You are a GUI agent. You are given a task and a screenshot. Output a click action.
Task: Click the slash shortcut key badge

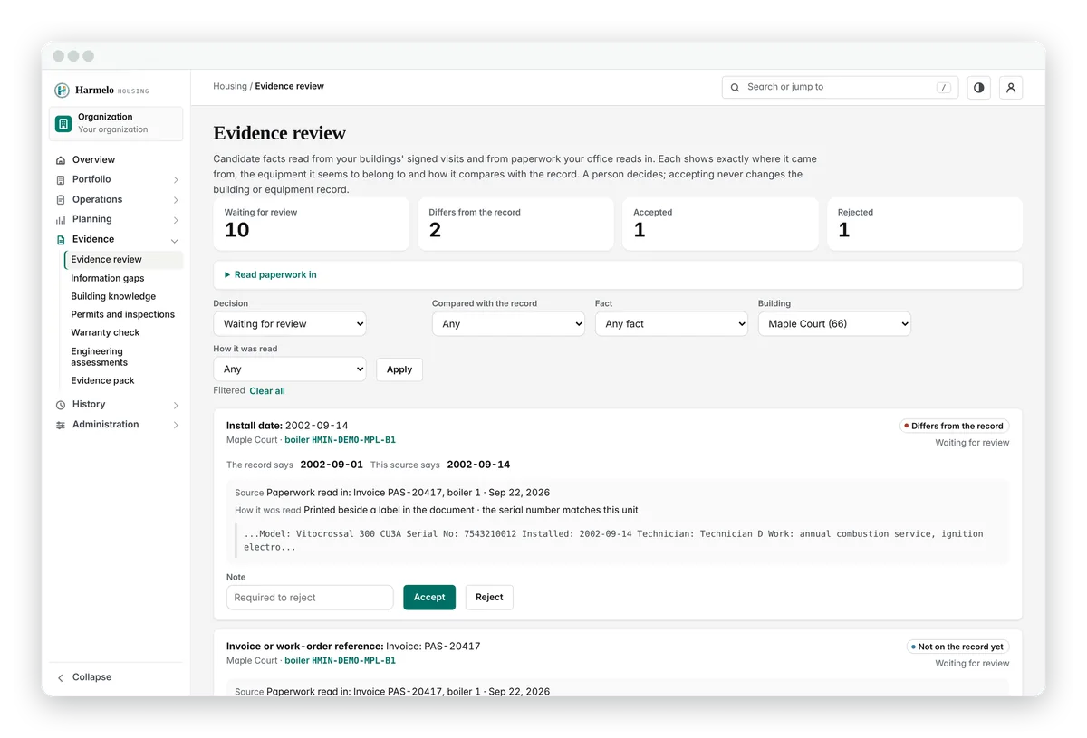[944, 88]
